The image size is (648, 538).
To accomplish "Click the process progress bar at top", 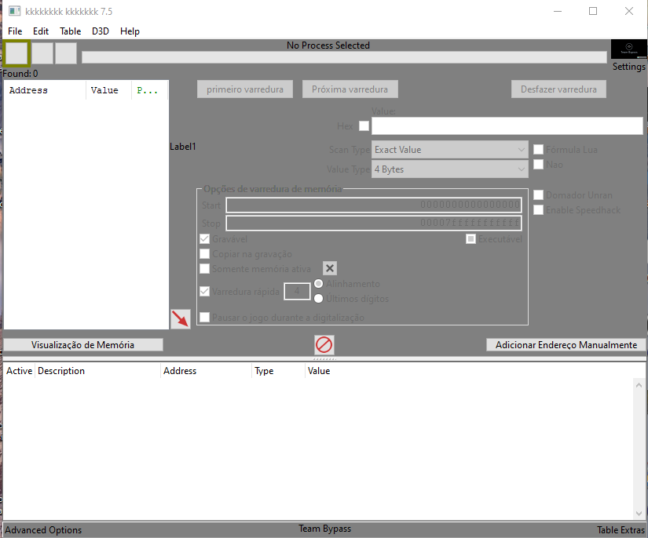I will click(x=344, y=57).
